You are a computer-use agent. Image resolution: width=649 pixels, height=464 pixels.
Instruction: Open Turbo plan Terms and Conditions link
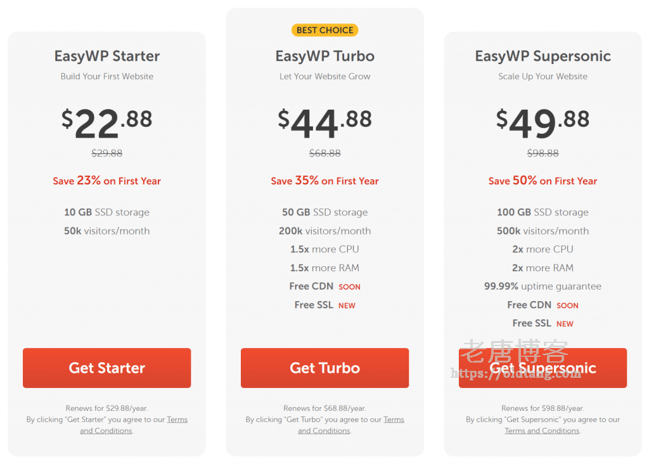pos(351,425)
